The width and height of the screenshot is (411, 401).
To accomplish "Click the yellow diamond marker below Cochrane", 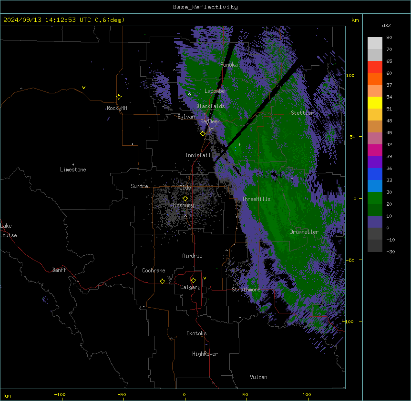I will pyautogui.click(x=162, y=281).
